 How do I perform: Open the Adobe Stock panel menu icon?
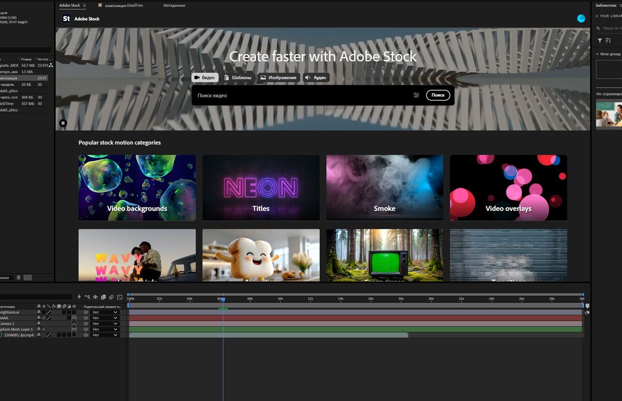click(84, 6)
